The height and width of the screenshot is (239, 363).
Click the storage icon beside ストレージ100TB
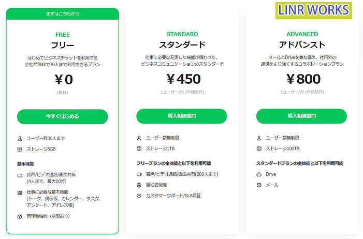pyautogui.click(x=259, y=149)
